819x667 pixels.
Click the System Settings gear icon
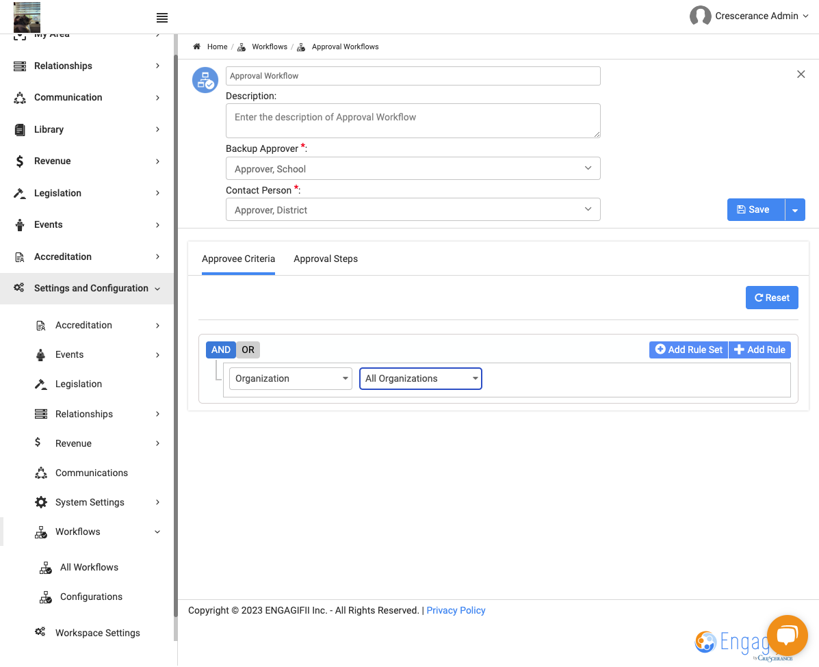[x=41, y=502]
